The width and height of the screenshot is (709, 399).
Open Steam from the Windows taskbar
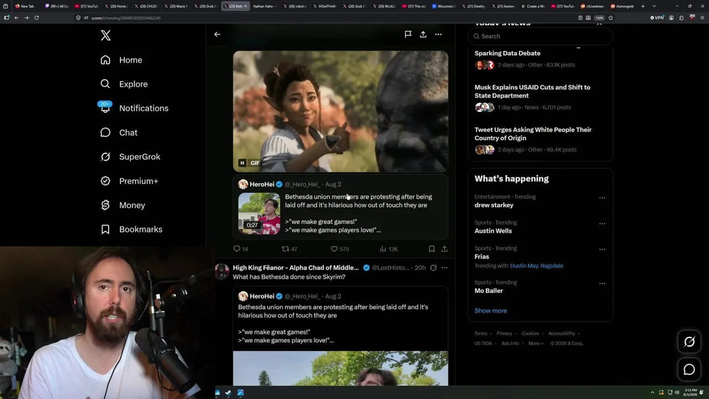click(x=228, y=393)
